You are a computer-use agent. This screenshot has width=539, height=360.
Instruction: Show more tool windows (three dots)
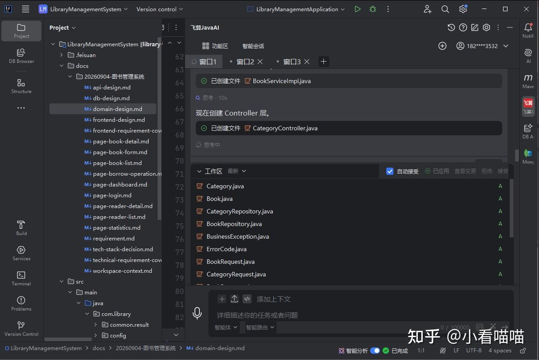pyautogui.click(x=21, y=108)
